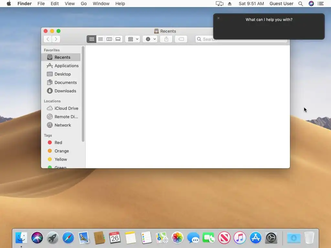The width and height of the screenshot is (331, 248).
Task: Open Network location in sidebar
Action: point(61,125)
